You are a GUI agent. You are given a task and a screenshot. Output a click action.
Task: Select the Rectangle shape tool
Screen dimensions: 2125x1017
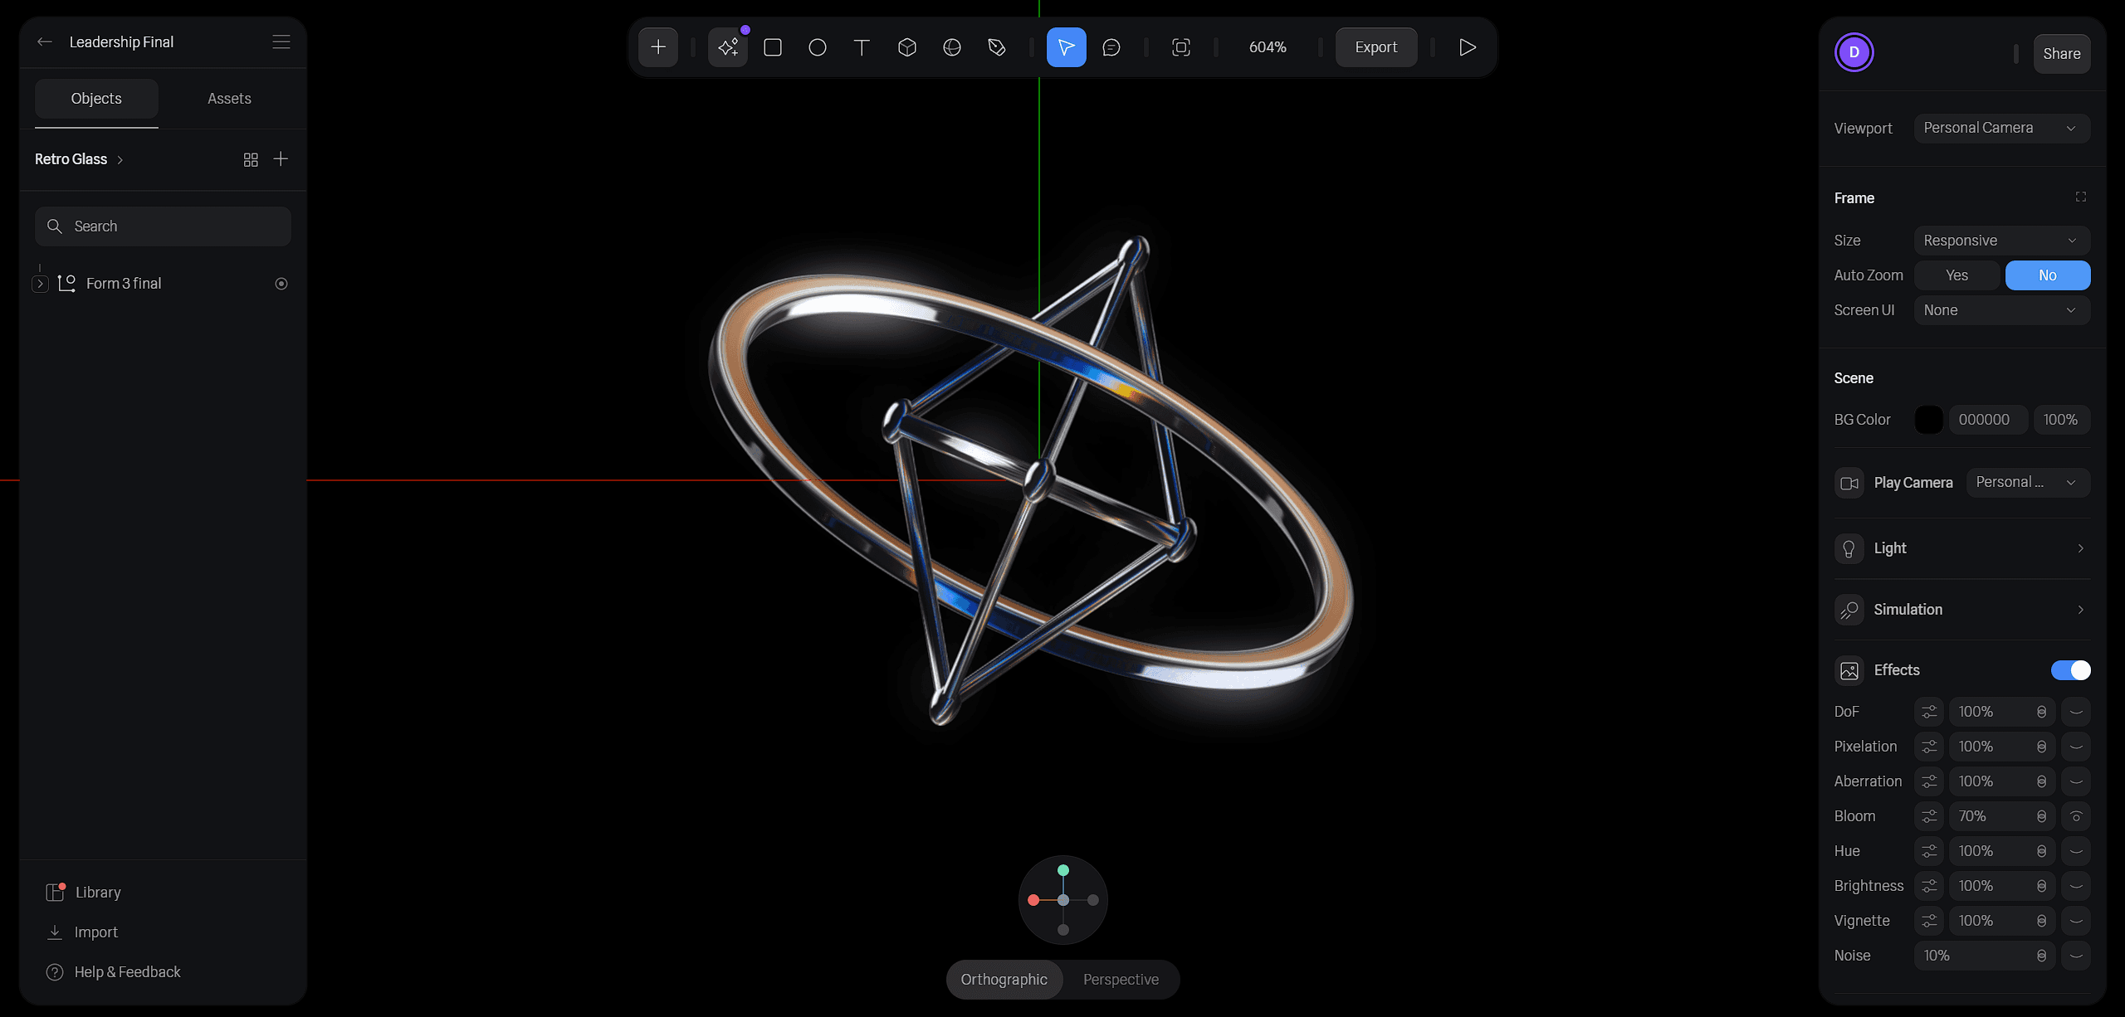[773, 47]
